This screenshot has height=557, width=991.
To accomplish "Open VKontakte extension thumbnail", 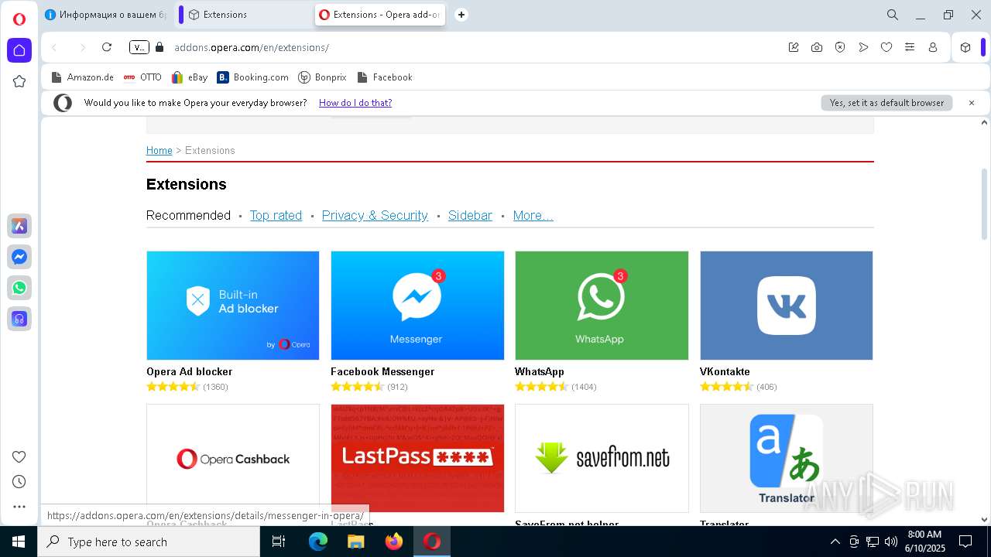I will point(787,305).
